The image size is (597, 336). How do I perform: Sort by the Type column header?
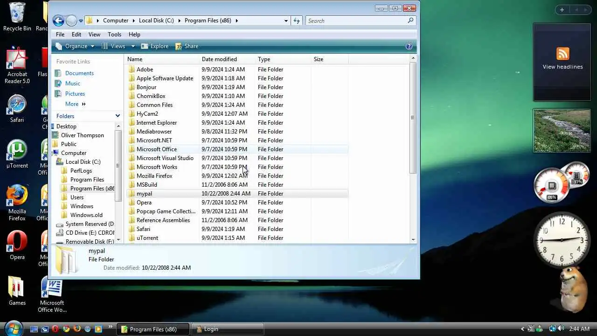(283, 59)
